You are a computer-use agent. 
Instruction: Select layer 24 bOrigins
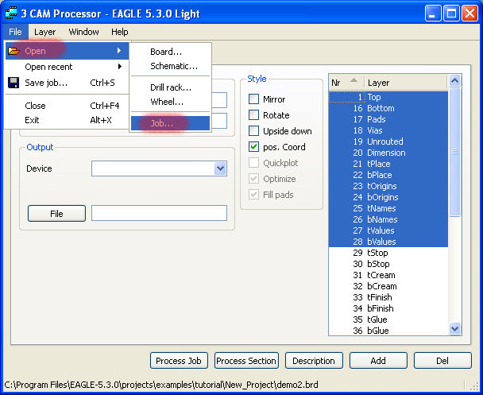pos(388,197)
